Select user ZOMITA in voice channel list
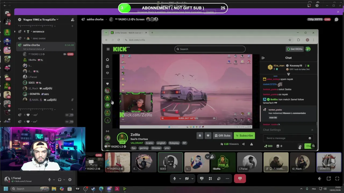Screen dimensions: 344x193 click(x=34, y=94)
